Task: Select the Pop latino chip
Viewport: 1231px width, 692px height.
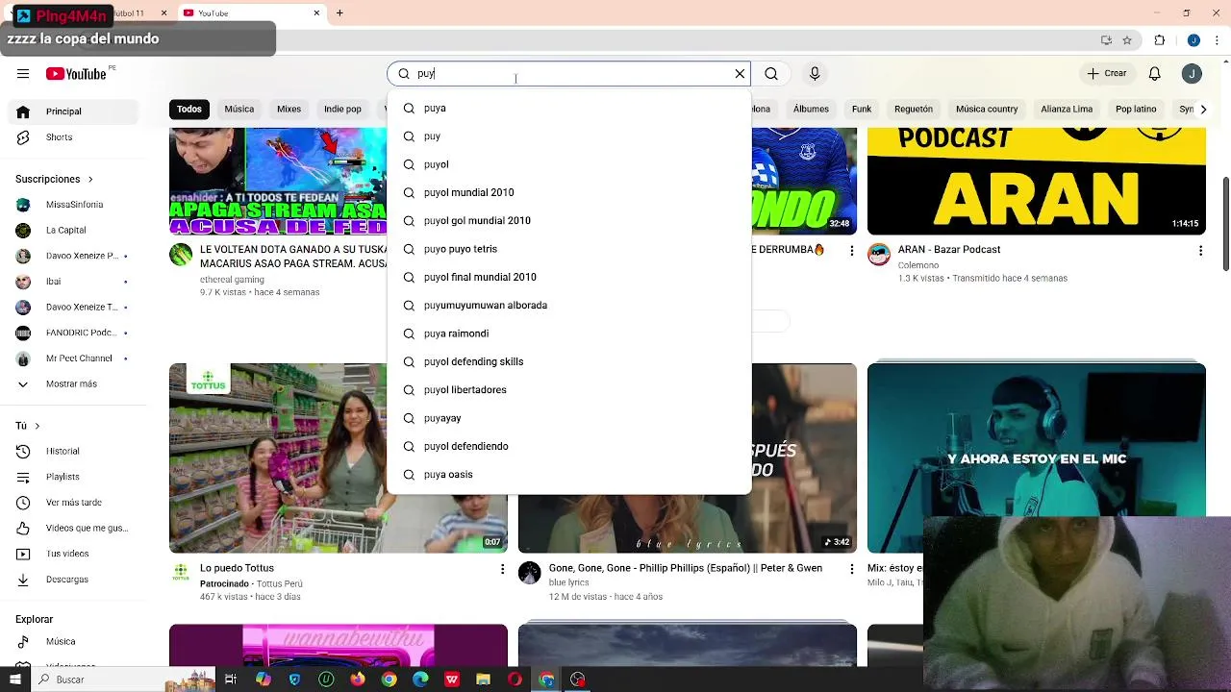Action: tap(1136, 109)
